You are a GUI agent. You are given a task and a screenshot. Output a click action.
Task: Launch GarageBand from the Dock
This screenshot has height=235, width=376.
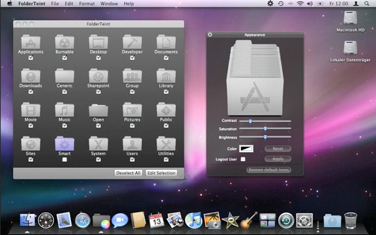[249, 220]
